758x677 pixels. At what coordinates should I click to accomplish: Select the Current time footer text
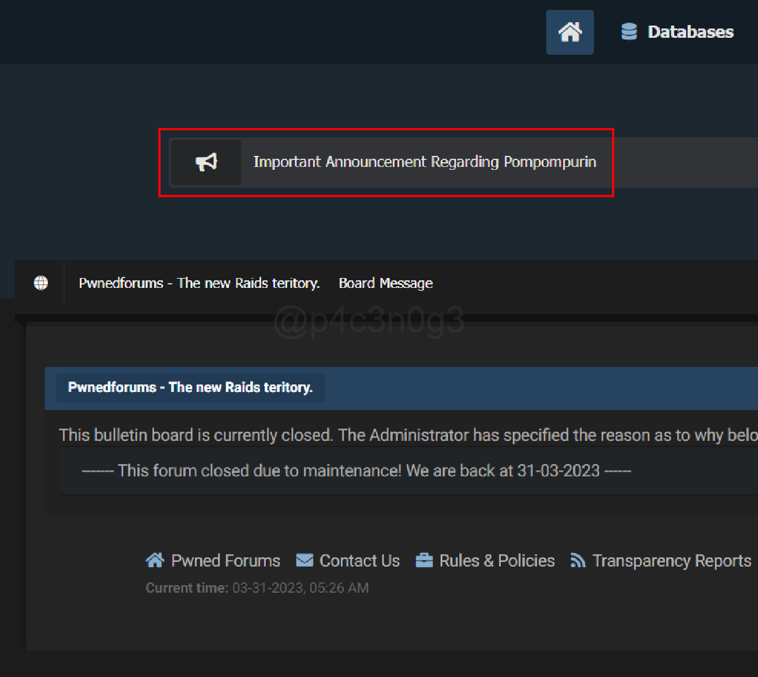[x=257, y=588]
